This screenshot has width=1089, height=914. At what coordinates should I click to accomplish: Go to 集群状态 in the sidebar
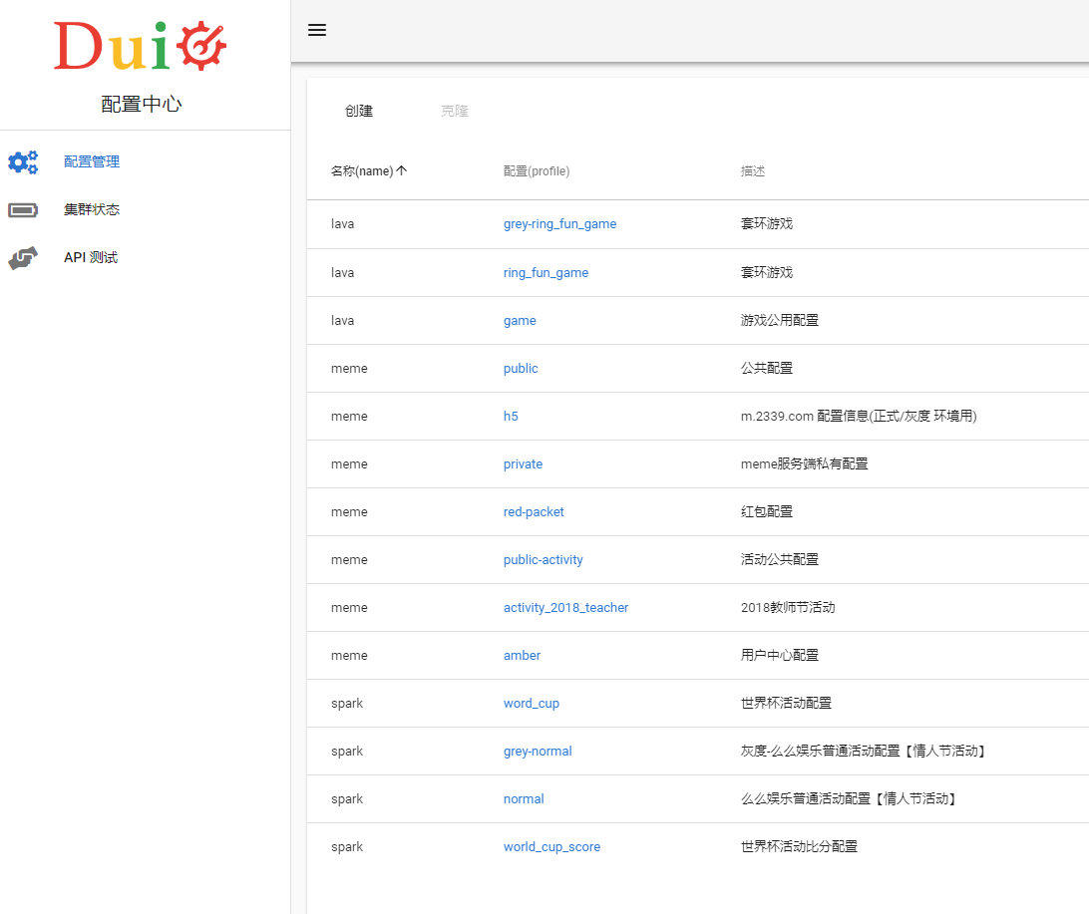[x=92, y=209]
